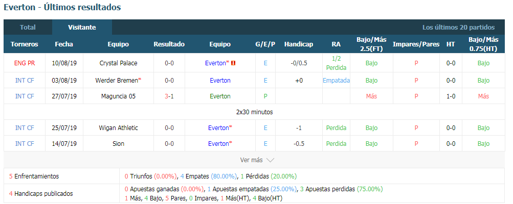Image resolution: width=513 pixels, height=204 pixels.
Task: Open the Sion team link
Action: click(x=118, y=144)
